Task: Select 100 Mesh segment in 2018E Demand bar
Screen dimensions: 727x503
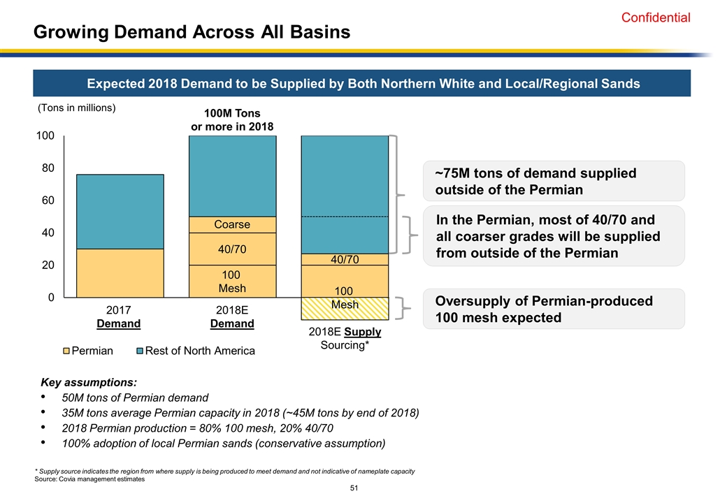Action: click(232, 281)
